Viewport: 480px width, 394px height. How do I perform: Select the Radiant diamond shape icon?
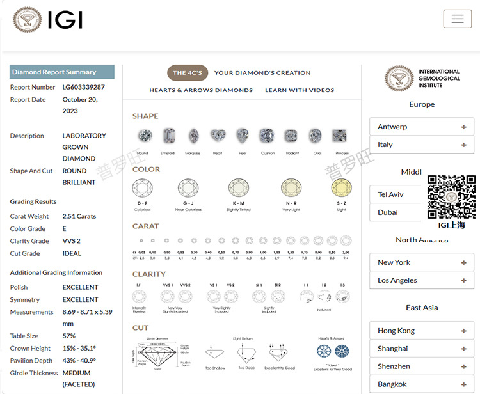291,136
